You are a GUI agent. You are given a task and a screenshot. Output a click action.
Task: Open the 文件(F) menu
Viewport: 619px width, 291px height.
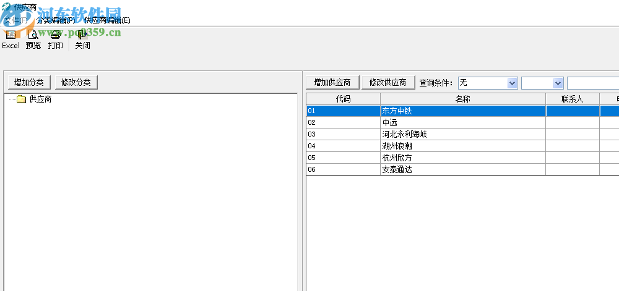tap(16, 20)
